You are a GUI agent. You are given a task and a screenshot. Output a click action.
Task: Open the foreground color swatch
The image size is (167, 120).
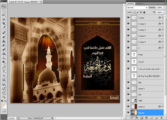(x=3, y=104)
